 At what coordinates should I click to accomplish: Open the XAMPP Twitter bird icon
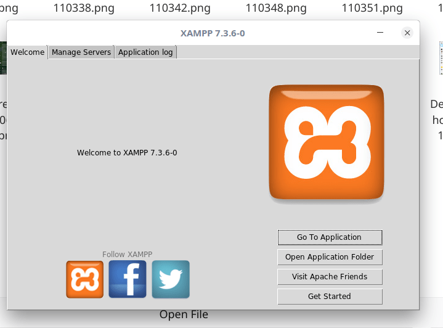[171, 279]
